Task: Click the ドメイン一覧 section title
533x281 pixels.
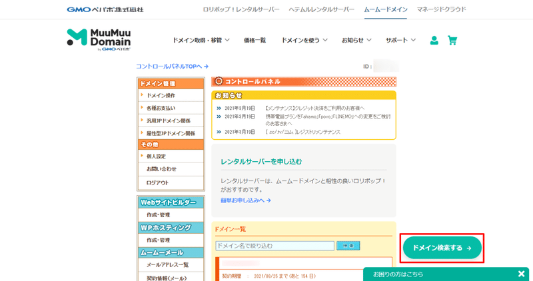Action: (x=230, y=229)
